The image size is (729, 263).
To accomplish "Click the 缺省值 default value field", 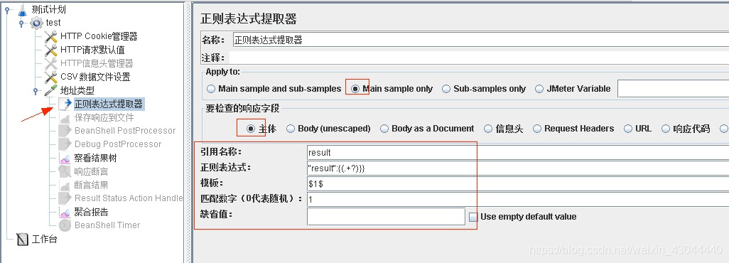I will pyautogui.click(x=386, y=217).
